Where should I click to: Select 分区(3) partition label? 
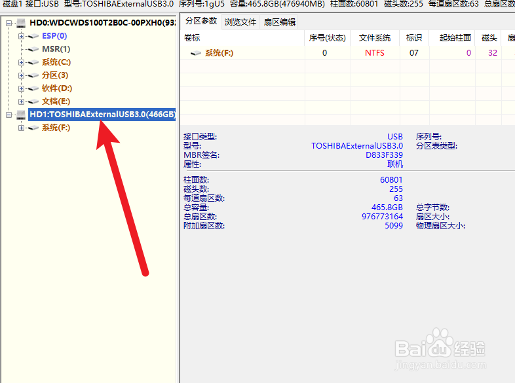[x=55, y=75]
